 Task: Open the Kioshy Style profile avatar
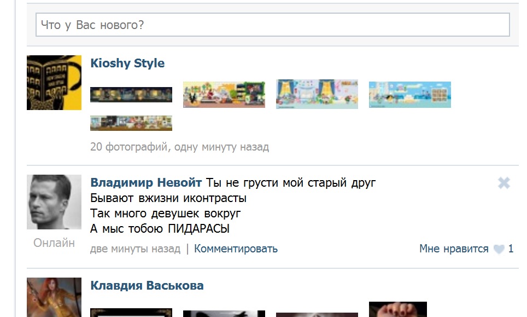pyautogui.click(x=54, y=83)
